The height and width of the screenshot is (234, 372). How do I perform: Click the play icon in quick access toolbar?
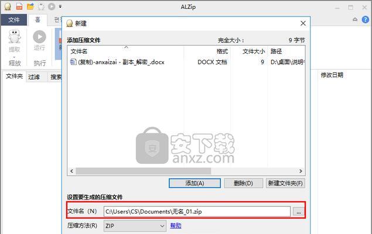[52, 6]
